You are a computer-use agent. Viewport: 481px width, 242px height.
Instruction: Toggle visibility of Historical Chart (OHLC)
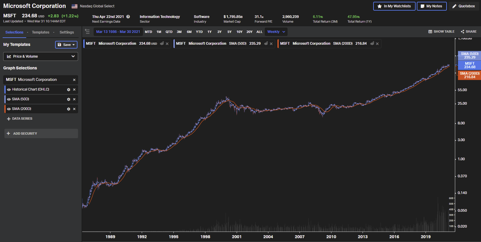pyautogui.click(x=9, y=90)
